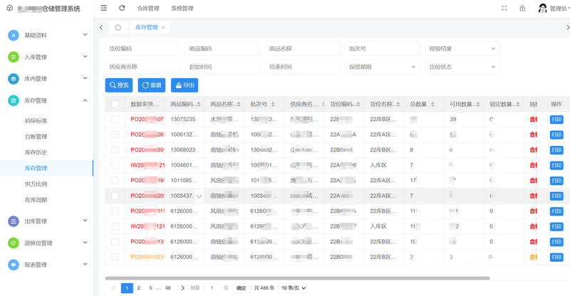The width and height of the screenshot is (570, 296).
Task: Select all rows via header checkbox
Action: (x=115, y=104)
